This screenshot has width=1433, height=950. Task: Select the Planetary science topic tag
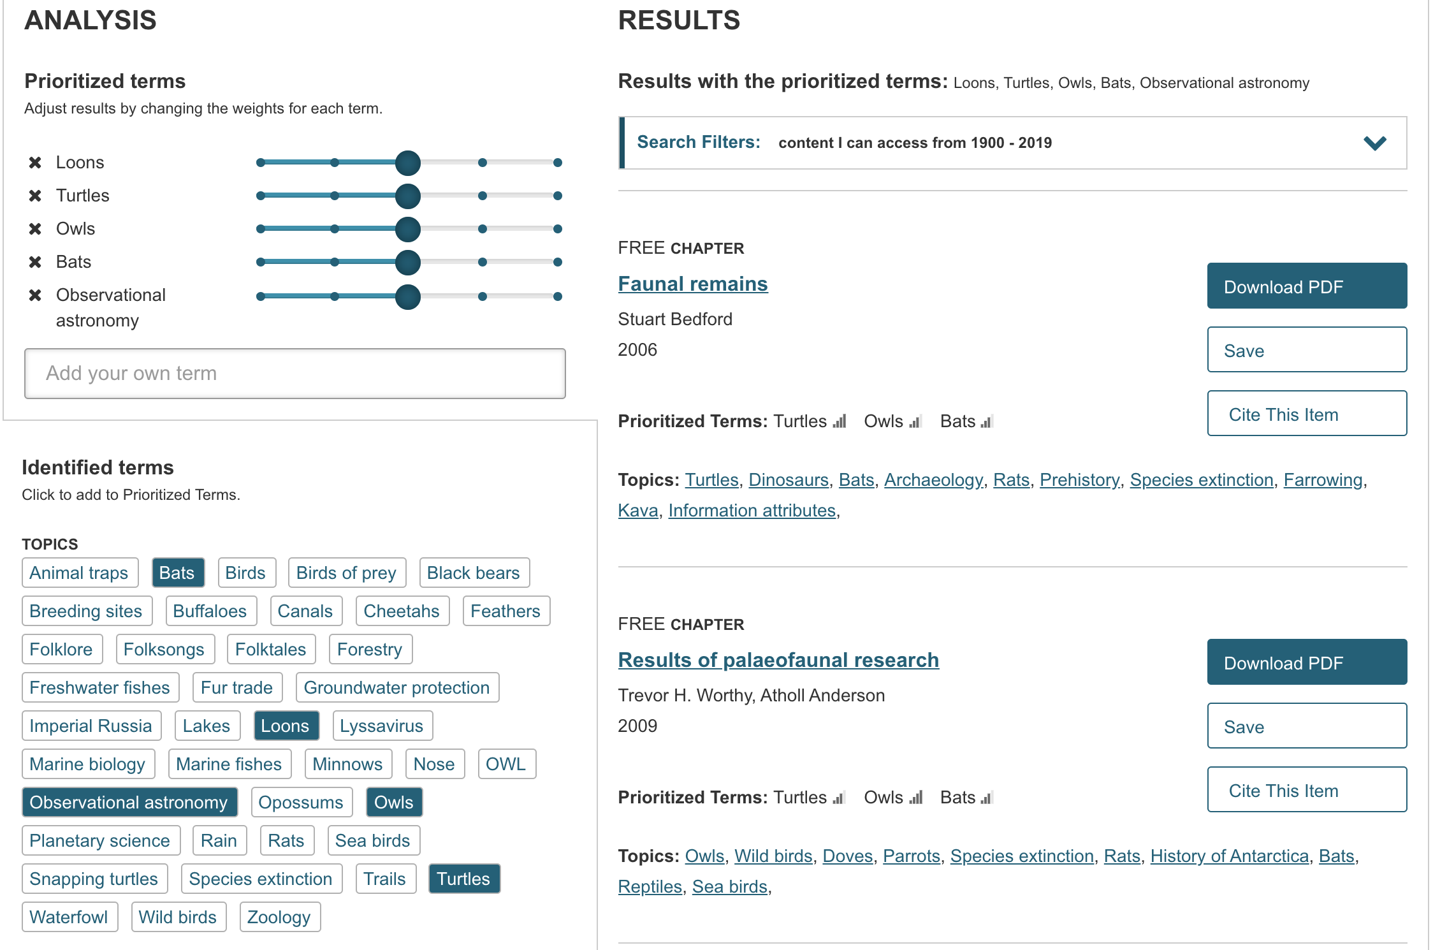[x=101, y=840]
